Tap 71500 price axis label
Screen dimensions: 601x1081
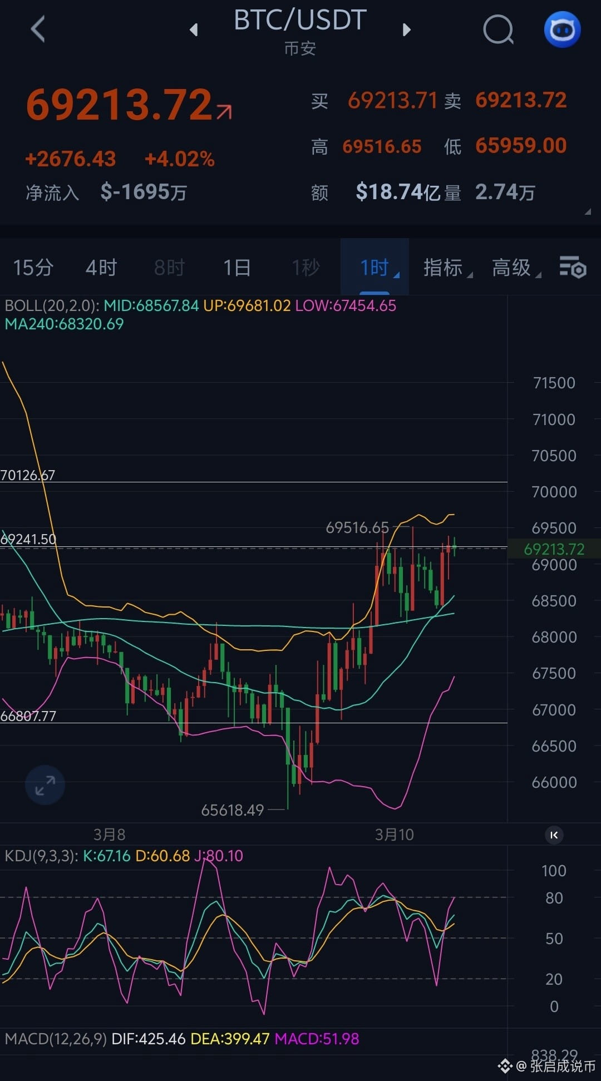554,383
